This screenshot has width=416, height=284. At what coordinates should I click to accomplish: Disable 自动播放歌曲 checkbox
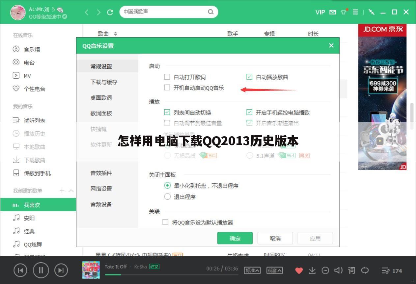tap(249, 77)
